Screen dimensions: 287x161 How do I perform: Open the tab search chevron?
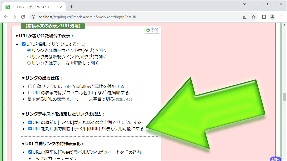pyautogui.click(x=244, y=4)
